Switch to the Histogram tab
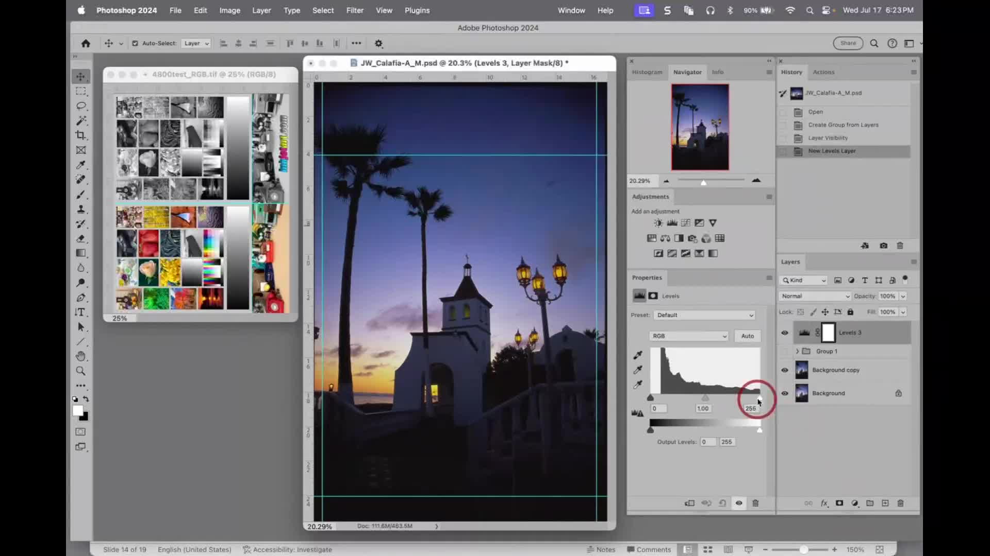This screenshot has height=556, width=990. [647, 72]
